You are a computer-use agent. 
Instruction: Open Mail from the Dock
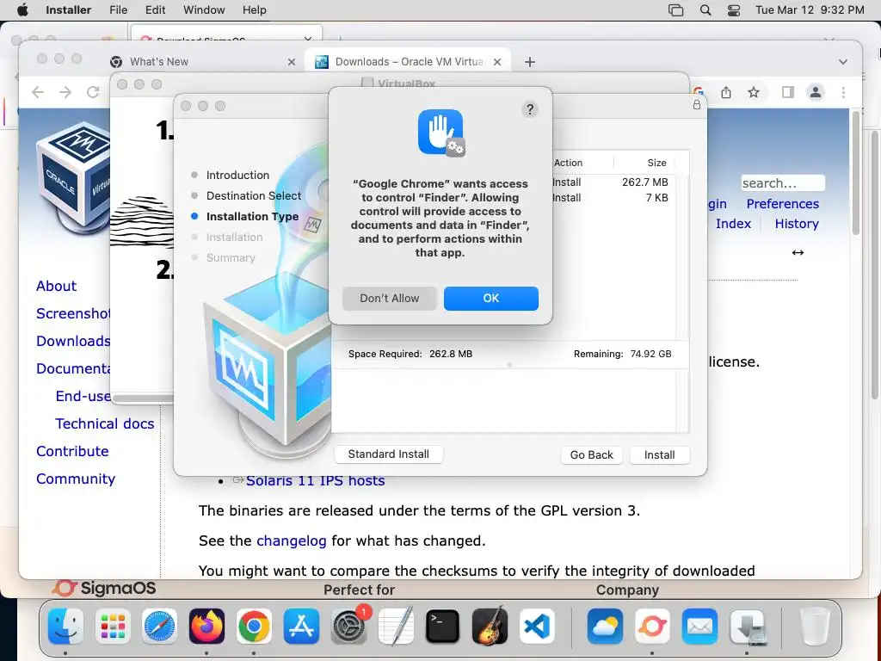click(700, 627)
